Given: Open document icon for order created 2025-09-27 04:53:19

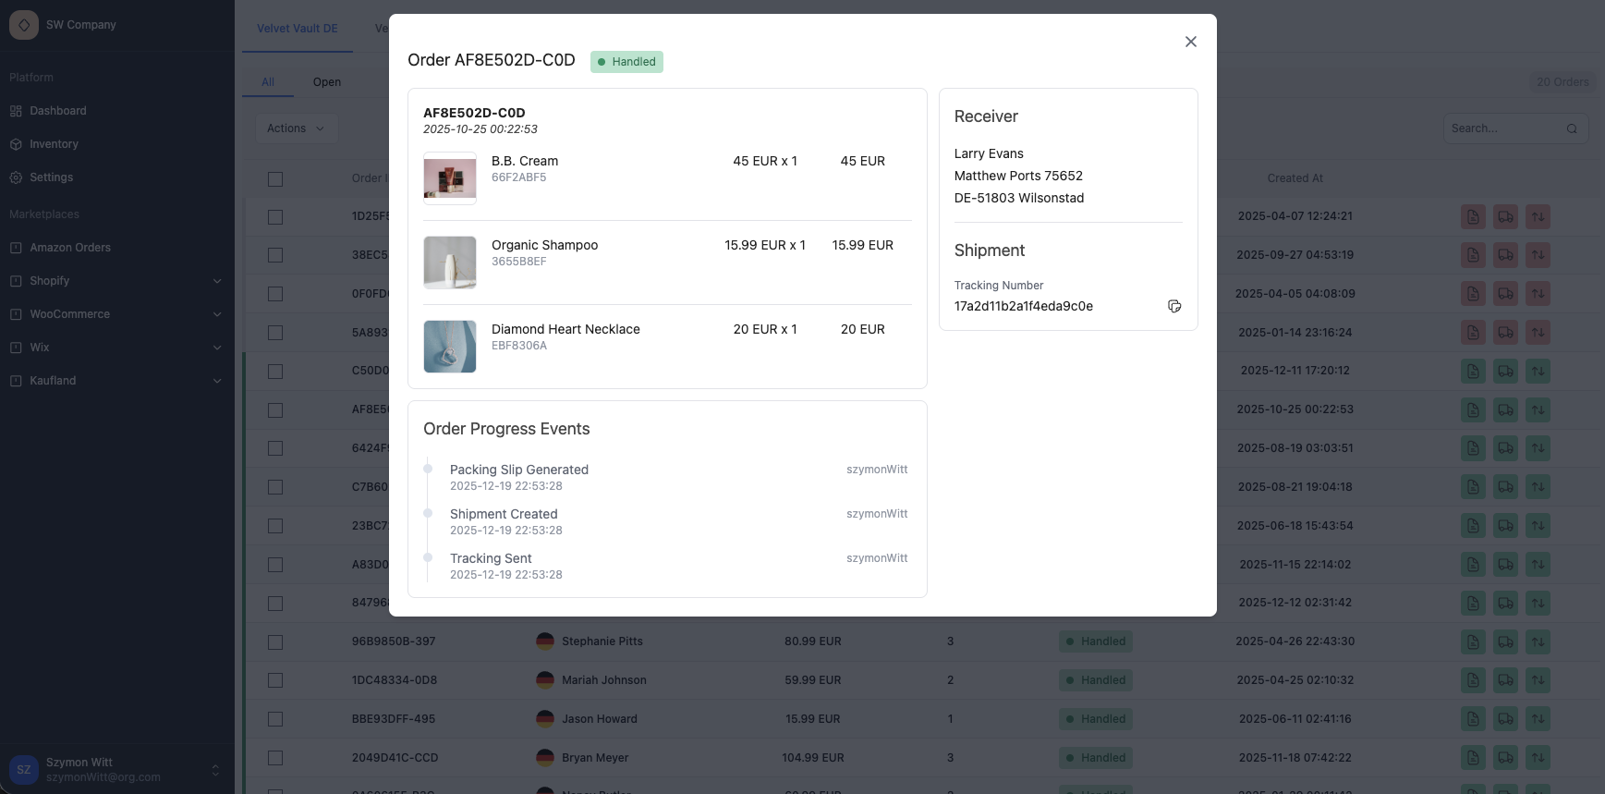Looking at the screenshot, I should [1473, 255].
